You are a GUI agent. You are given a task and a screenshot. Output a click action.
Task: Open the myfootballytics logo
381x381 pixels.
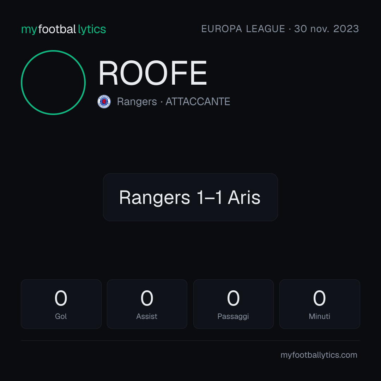click(x=64, y=29)
